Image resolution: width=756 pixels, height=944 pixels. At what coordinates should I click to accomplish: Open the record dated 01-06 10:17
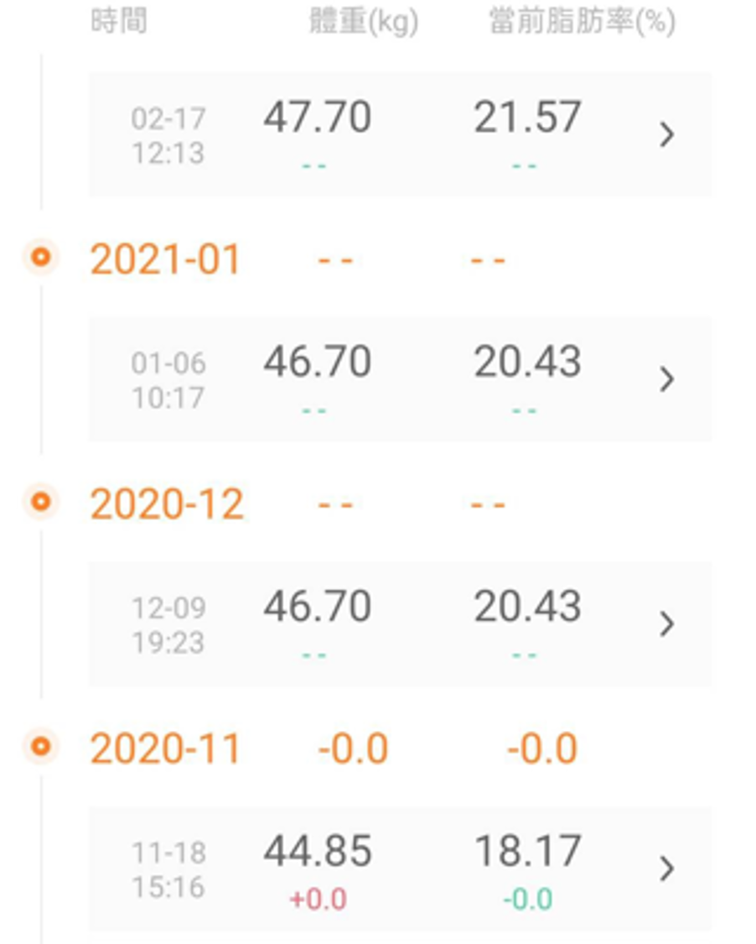(x=400, y=379)
